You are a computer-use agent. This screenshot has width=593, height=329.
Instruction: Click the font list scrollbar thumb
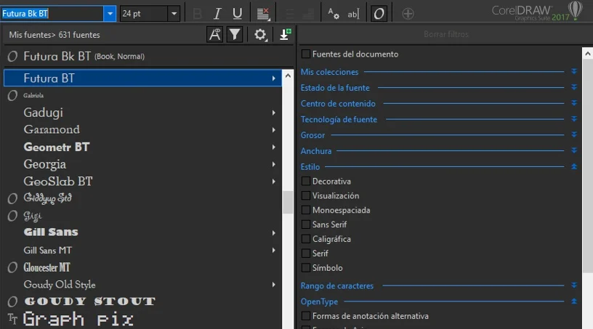tap(288, 202)
